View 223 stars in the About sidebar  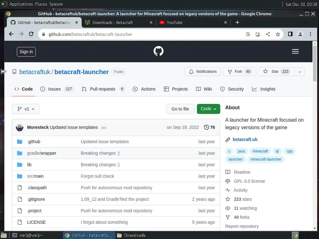(239, 199)
